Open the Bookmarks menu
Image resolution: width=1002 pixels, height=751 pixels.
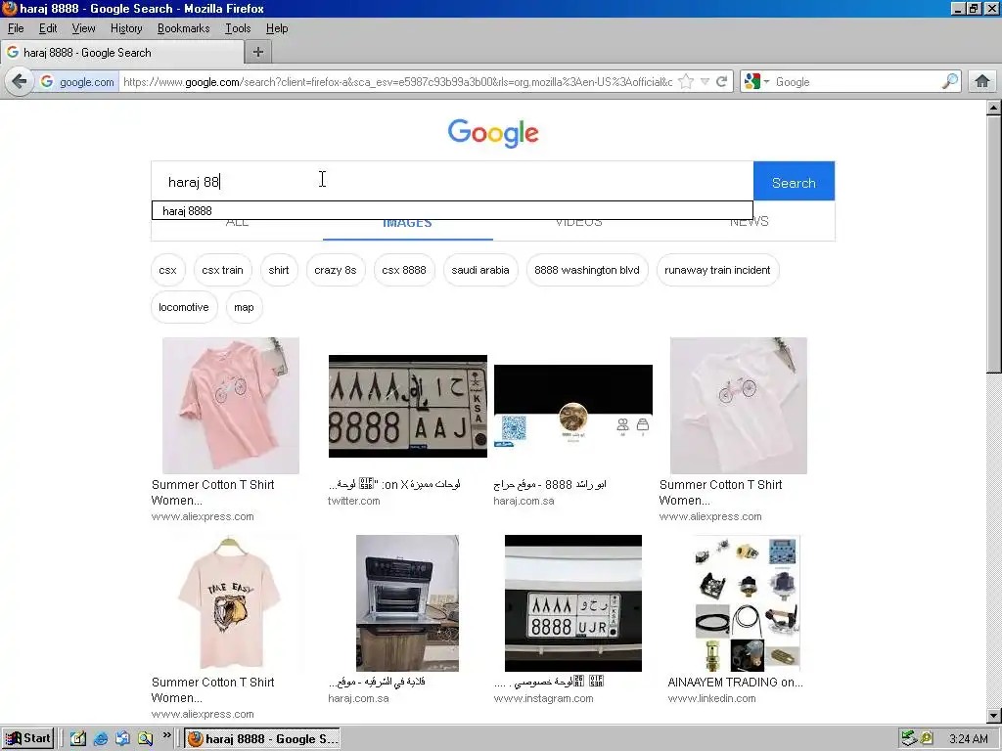point(183,28)
